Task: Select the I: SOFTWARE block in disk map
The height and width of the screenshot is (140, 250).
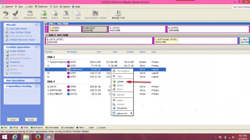Action: pos(196,41)
